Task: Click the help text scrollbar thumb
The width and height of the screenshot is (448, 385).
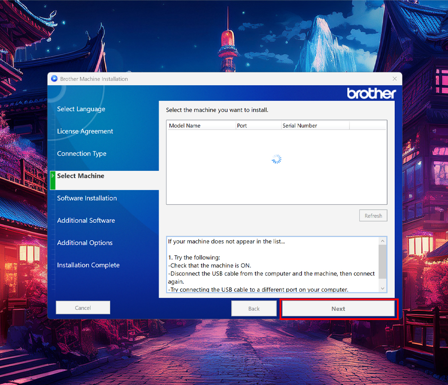Action: coord(383,262)
